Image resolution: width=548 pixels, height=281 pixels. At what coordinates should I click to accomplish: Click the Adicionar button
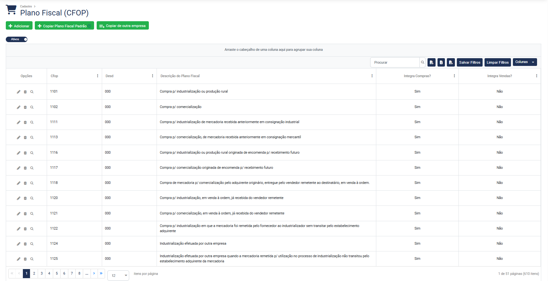19,26
